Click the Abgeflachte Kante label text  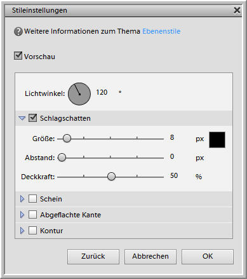click(x=70, y=215)
